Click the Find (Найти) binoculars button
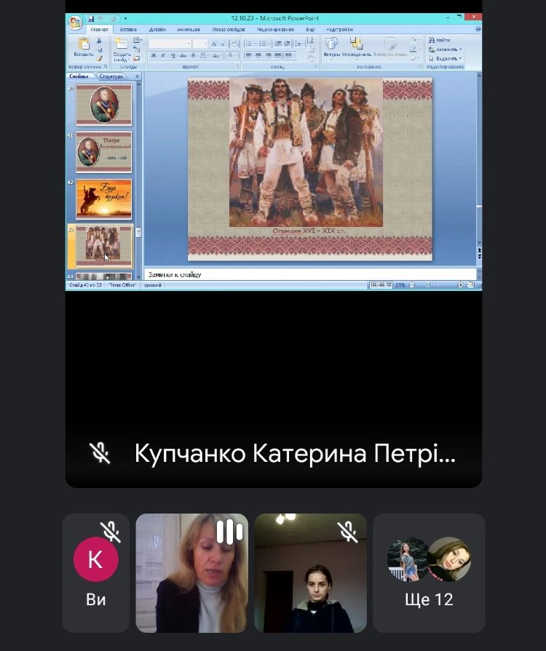546x651 pixels. (x=440, y=40)
